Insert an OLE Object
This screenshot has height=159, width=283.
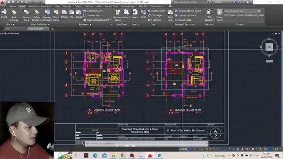(155, 15)
